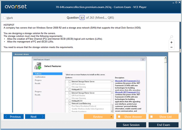Click the Peer Name Resolution Protocol item
This screenshot has width=182, height=130.
point(84,106)
